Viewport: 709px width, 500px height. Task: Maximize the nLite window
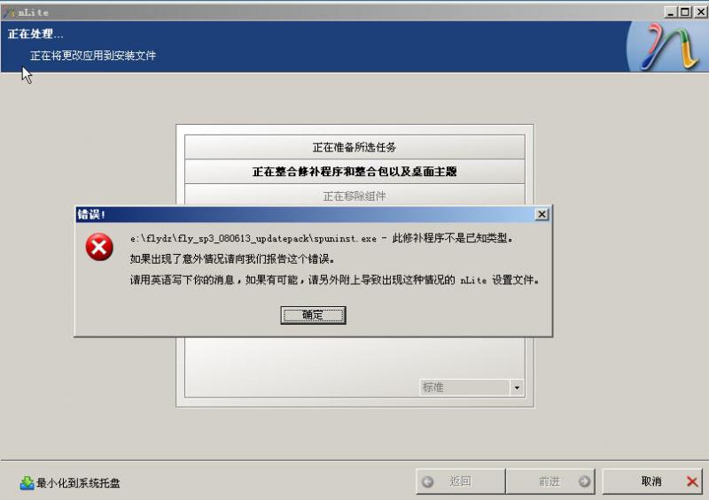click(685, 12)
